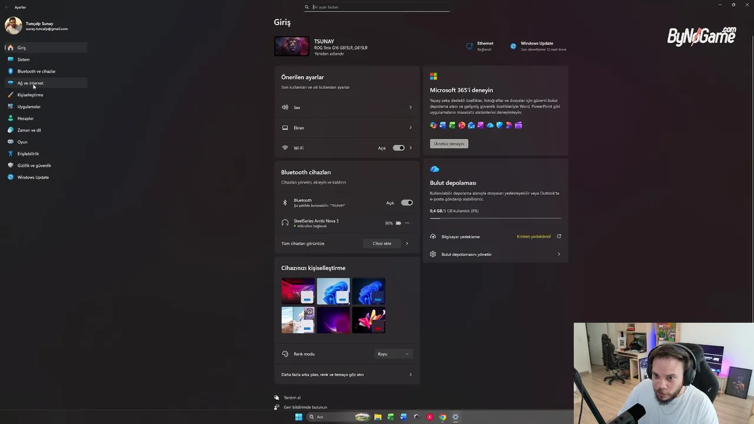Click the Bluetooth symbol in devices card

[x=285, y=203]
